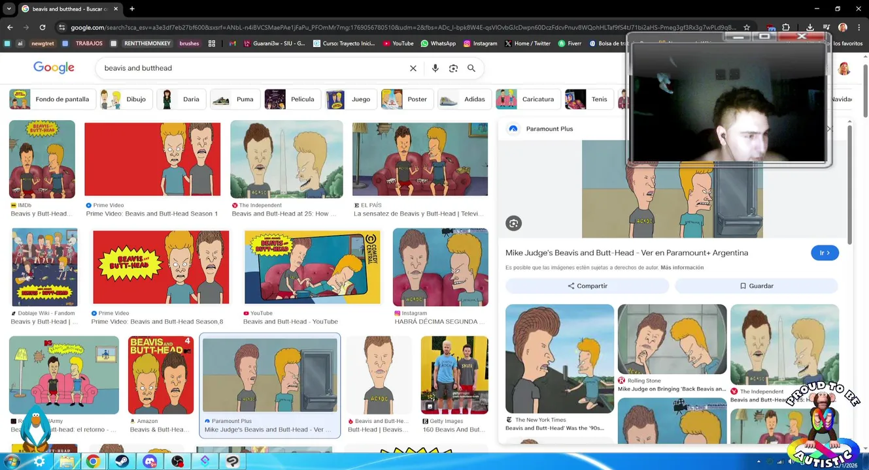The height and width of the screenshot is (470, 869).
Task: Open a new browser tab with plus
Action: 132,8
